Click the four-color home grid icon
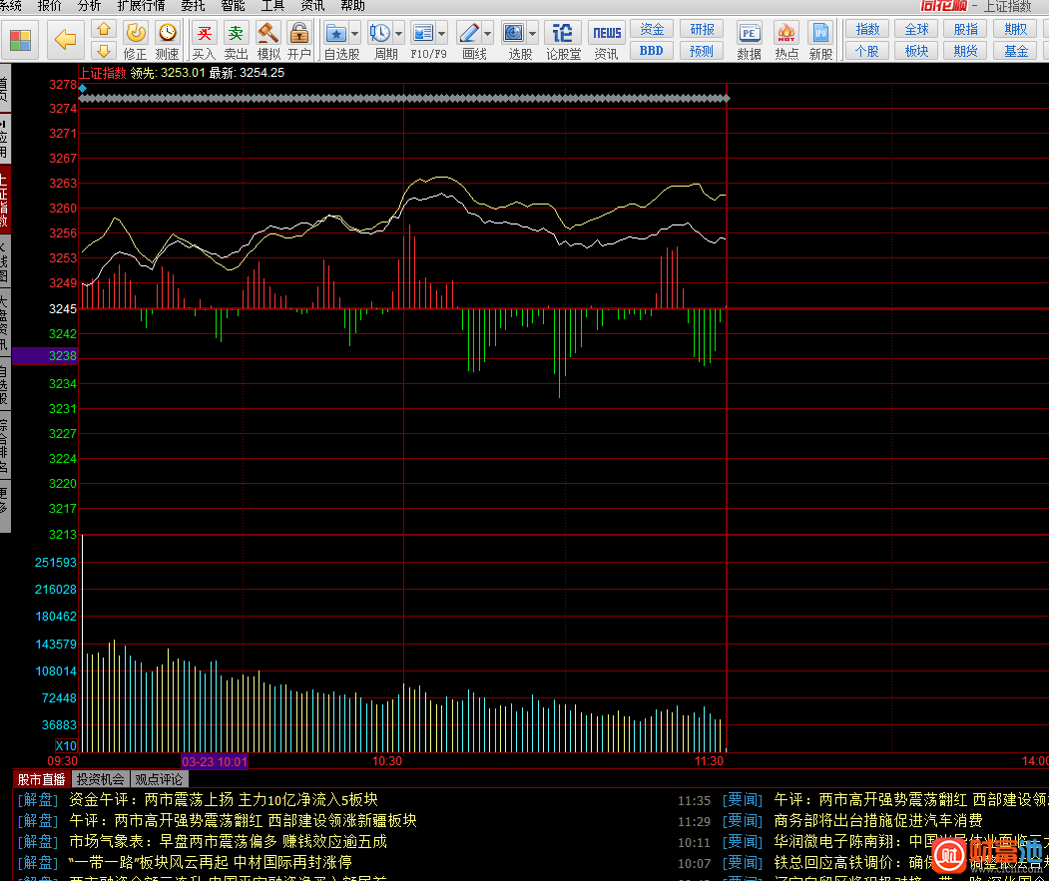This screenshot has height=881, width=1049. 20,40
